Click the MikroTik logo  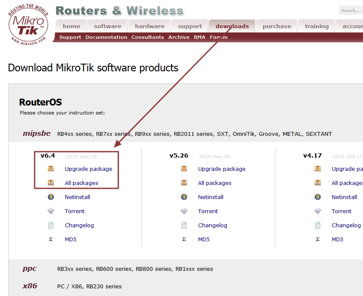(x=28, y=24)
